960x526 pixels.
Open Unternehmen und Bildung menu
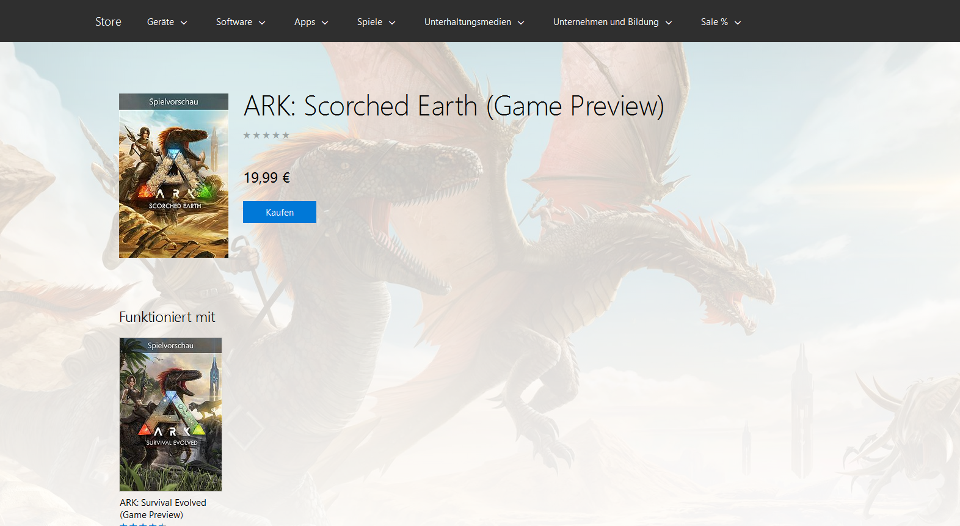pyautogui.click(x=613, y=22)
